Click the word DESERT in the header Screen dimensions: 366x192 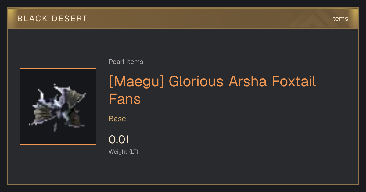pyautogui.click(x=71, y=19)
